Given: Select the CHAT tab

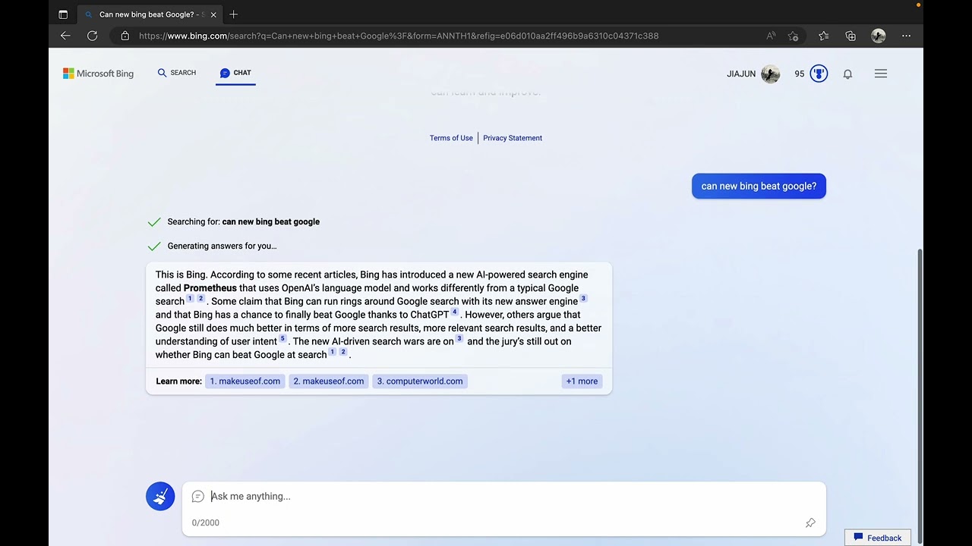Looking at the screenshot, I should coord(235,73).
